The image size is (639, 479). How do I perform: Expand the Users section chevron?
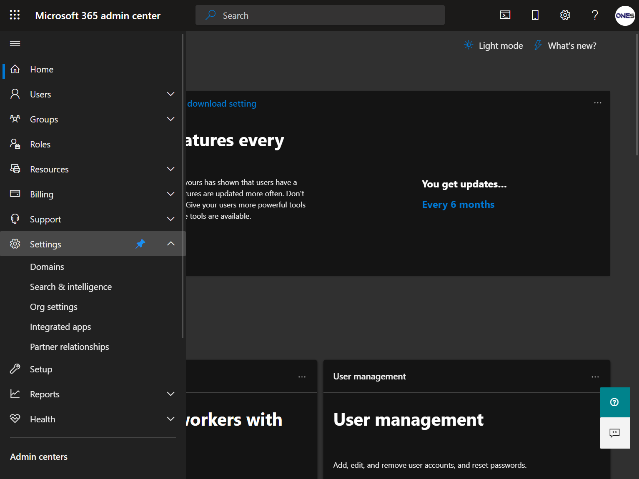[170, 94]
